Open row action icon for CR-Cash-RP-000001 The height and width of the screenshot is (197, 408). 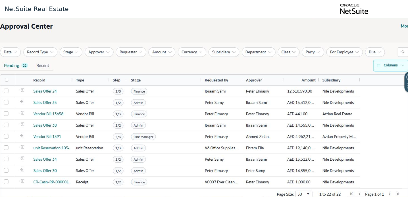tap(22, 181)
